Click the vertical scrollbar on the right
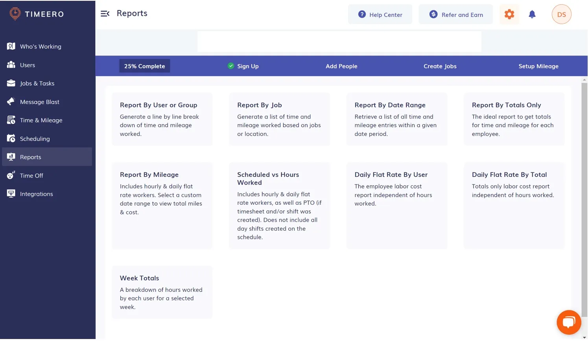 point(584,197)
